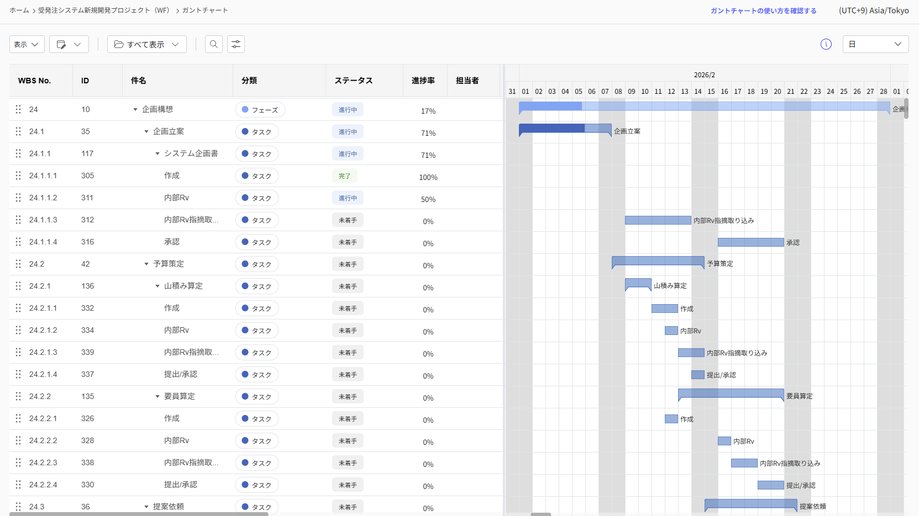Click the drag handle for WBS 24.2.2.4
Image resolution: width=919 pixels, height=516 pixels.
tap(18, 485)
